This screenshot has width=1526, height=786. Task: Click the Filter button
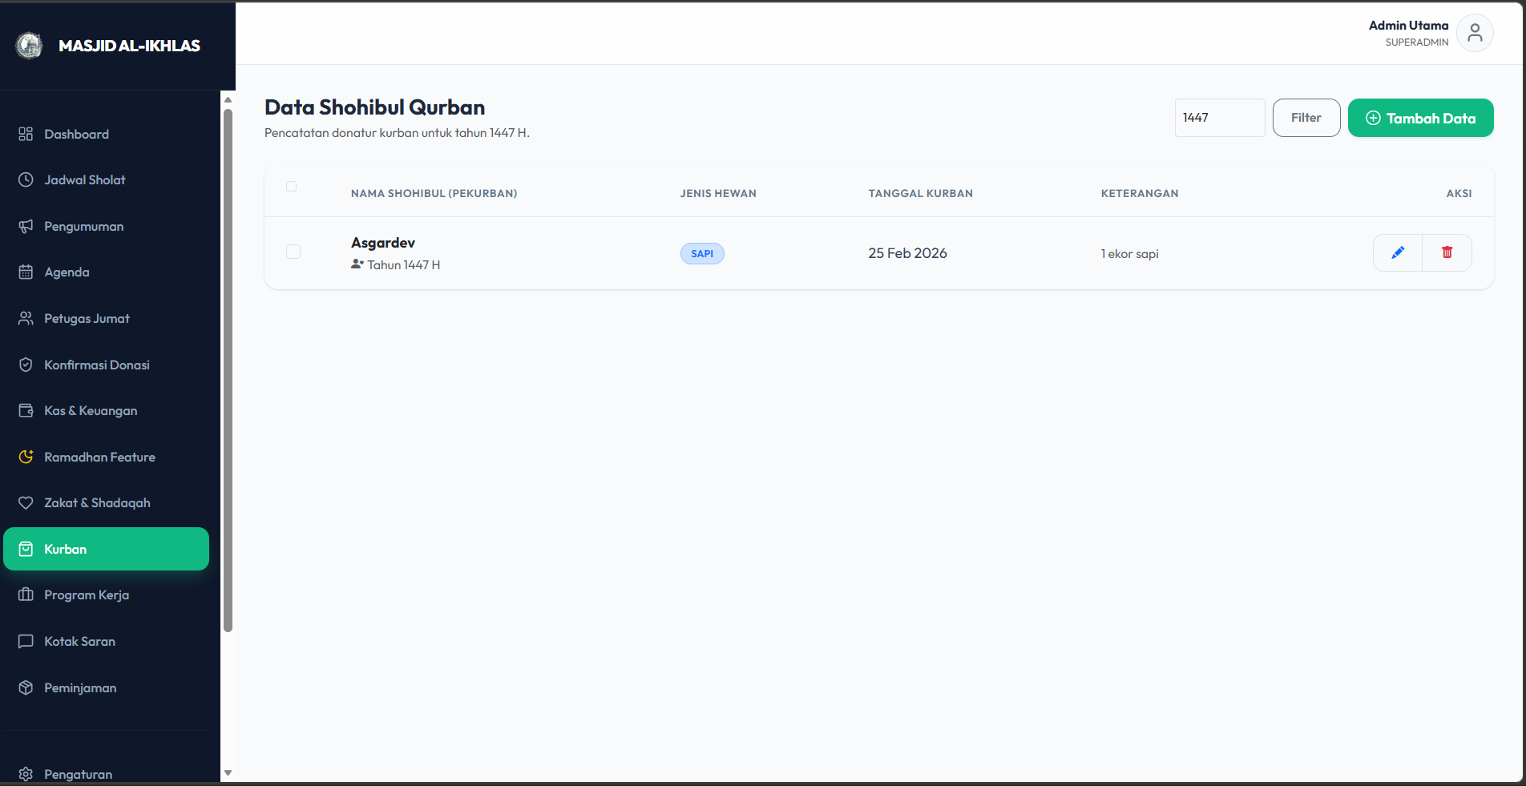[1306, 118]
